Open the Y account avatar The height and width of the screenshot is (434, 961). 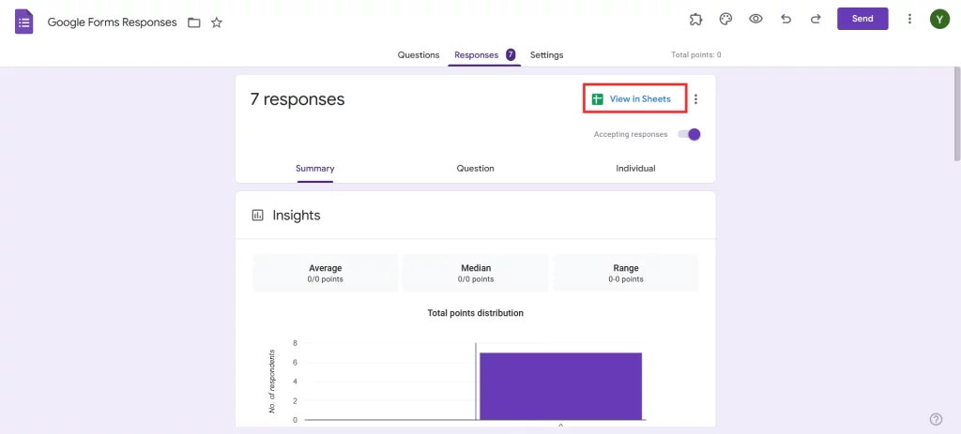click(x=938, y=19)
